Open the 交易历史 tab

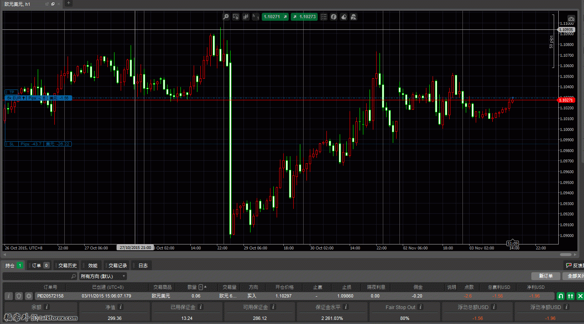66,266
